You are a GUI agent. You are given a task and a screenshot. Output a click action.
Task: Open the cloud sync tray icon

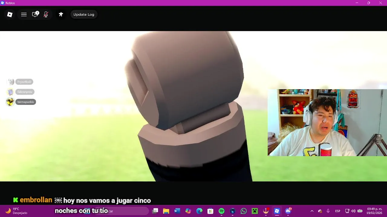(320, 211)
